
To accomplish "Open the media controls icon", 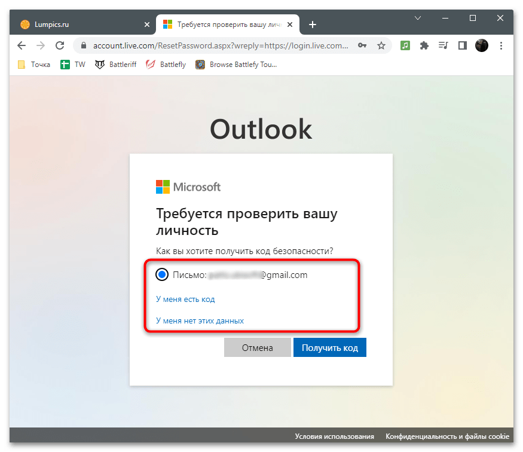I will [444, 45].
